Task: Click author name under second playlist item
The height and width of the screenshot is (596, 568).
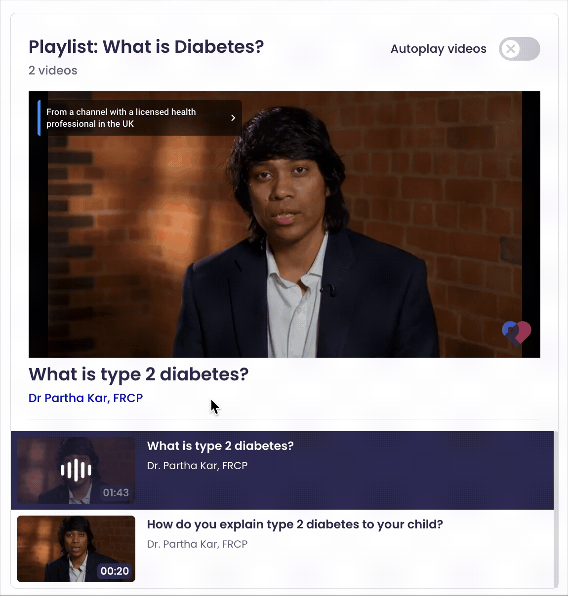Action: (197, 544)
